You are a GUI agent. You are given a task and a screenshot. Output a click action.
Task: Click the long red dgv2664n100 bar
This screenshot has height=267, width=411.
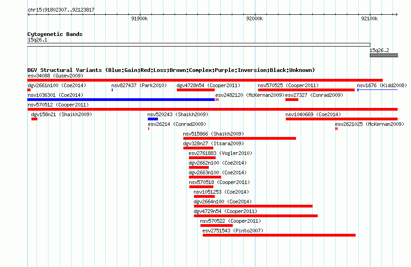(253, 206)
